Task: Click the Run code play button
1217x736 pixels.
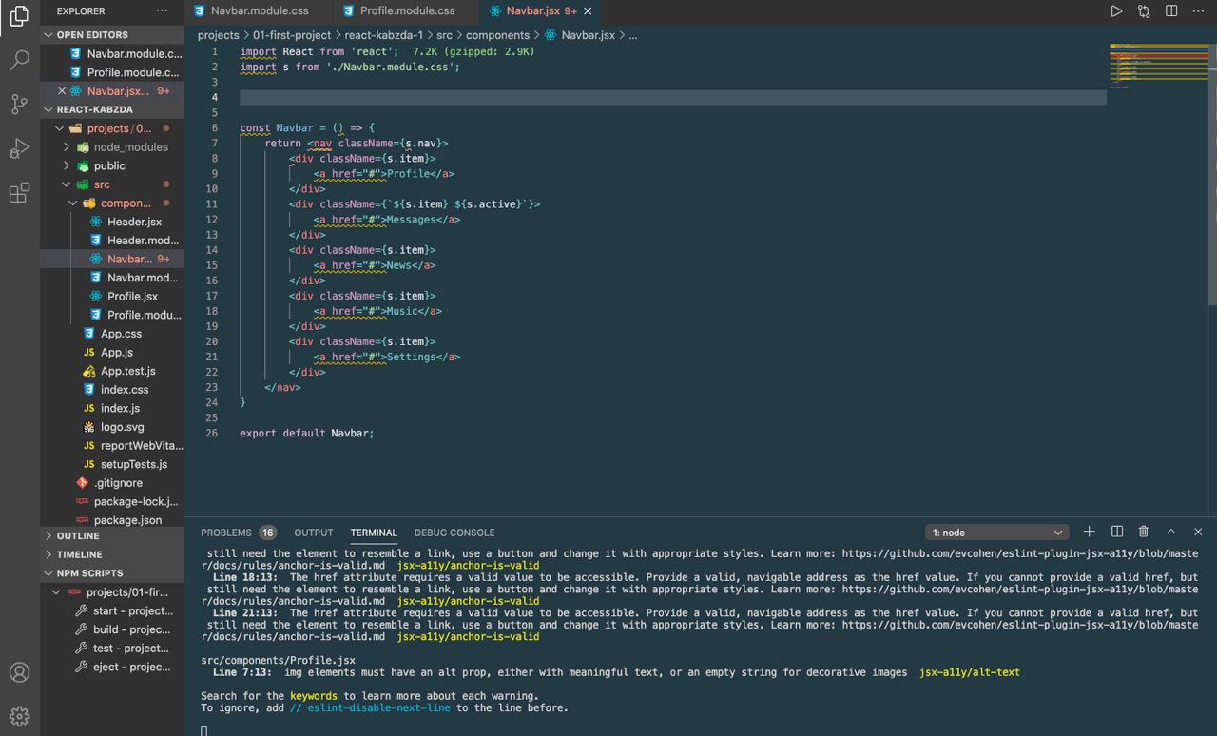Action: (1116, 11)
